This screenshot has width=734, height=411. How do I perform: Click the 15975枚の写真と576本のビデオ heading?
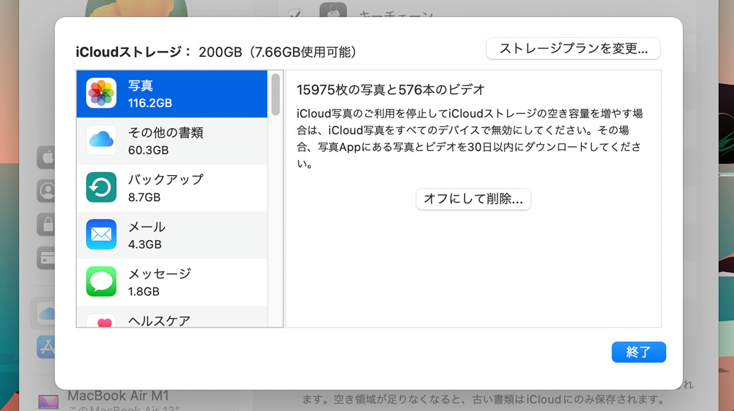[391, 90]
